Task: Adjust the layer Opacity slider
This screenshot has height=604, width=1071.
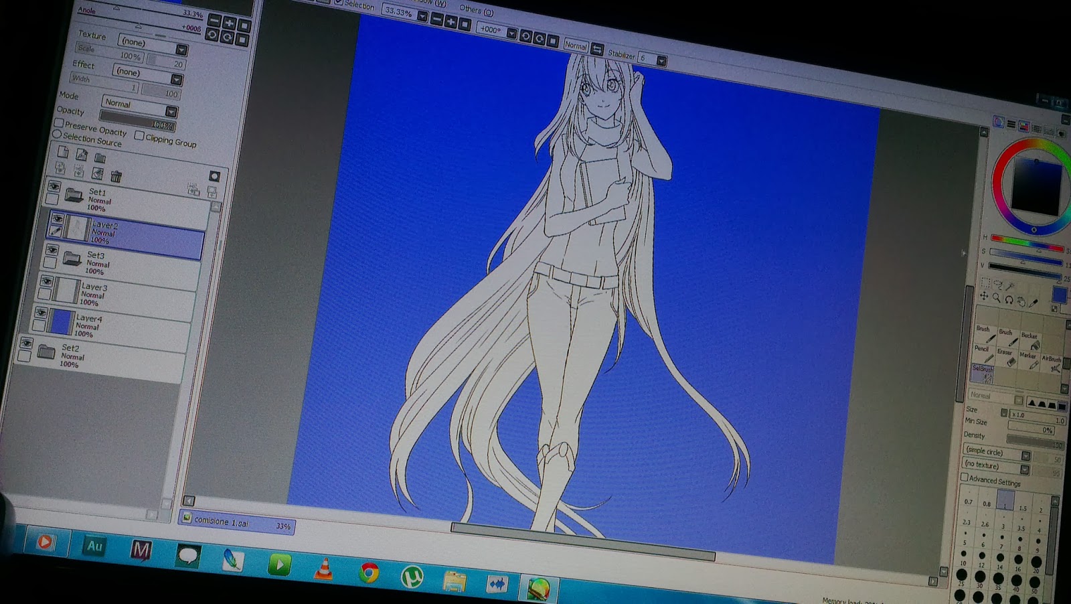Action: (x=137, y=123)
